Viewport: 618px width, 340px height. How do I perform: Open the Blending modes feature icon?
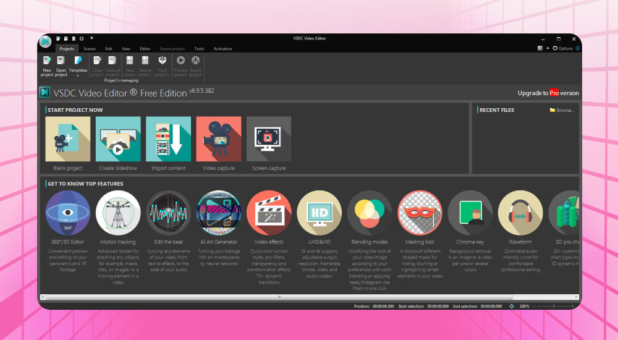[x=370, y=213]
